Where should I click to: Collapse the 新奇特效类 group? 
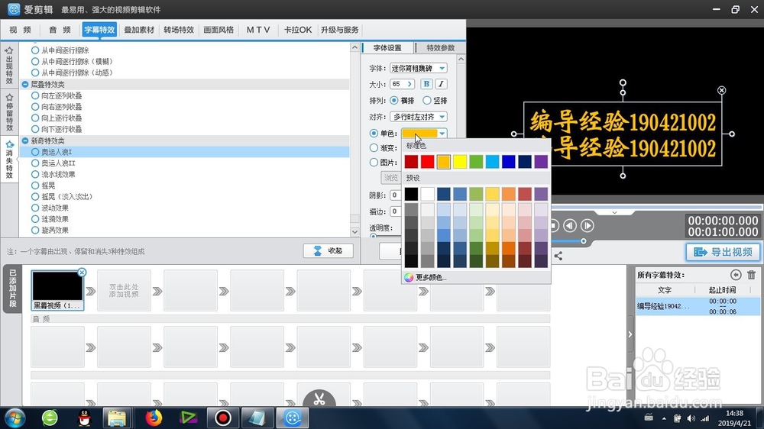25,140
